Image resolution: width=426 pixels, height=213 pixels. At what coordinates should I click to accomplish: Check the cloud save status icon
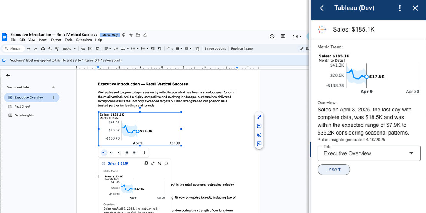point(145,35)
